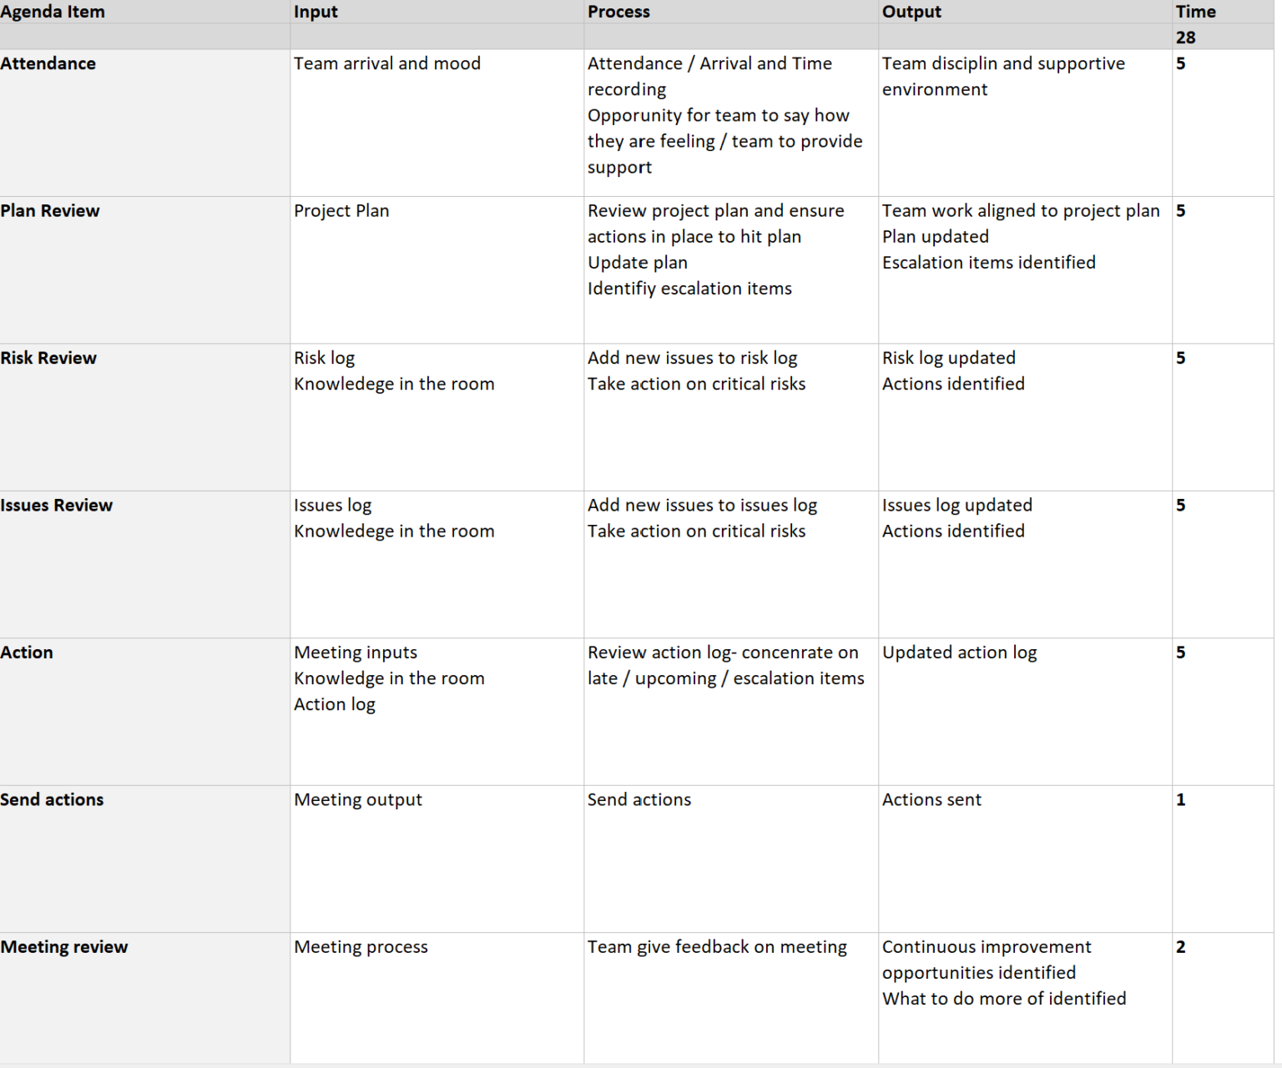Click the Send actions time cell showing 1
This screenshot has width=1282, height=1068.
(x=1181, y=800)
